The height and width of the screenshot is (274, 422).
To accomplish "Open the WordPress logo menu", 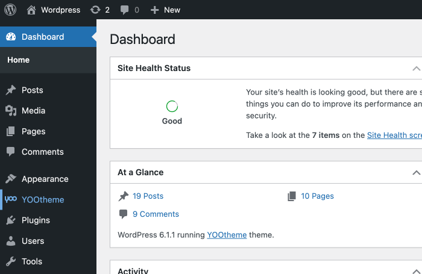I will click(x=10, y=10).
